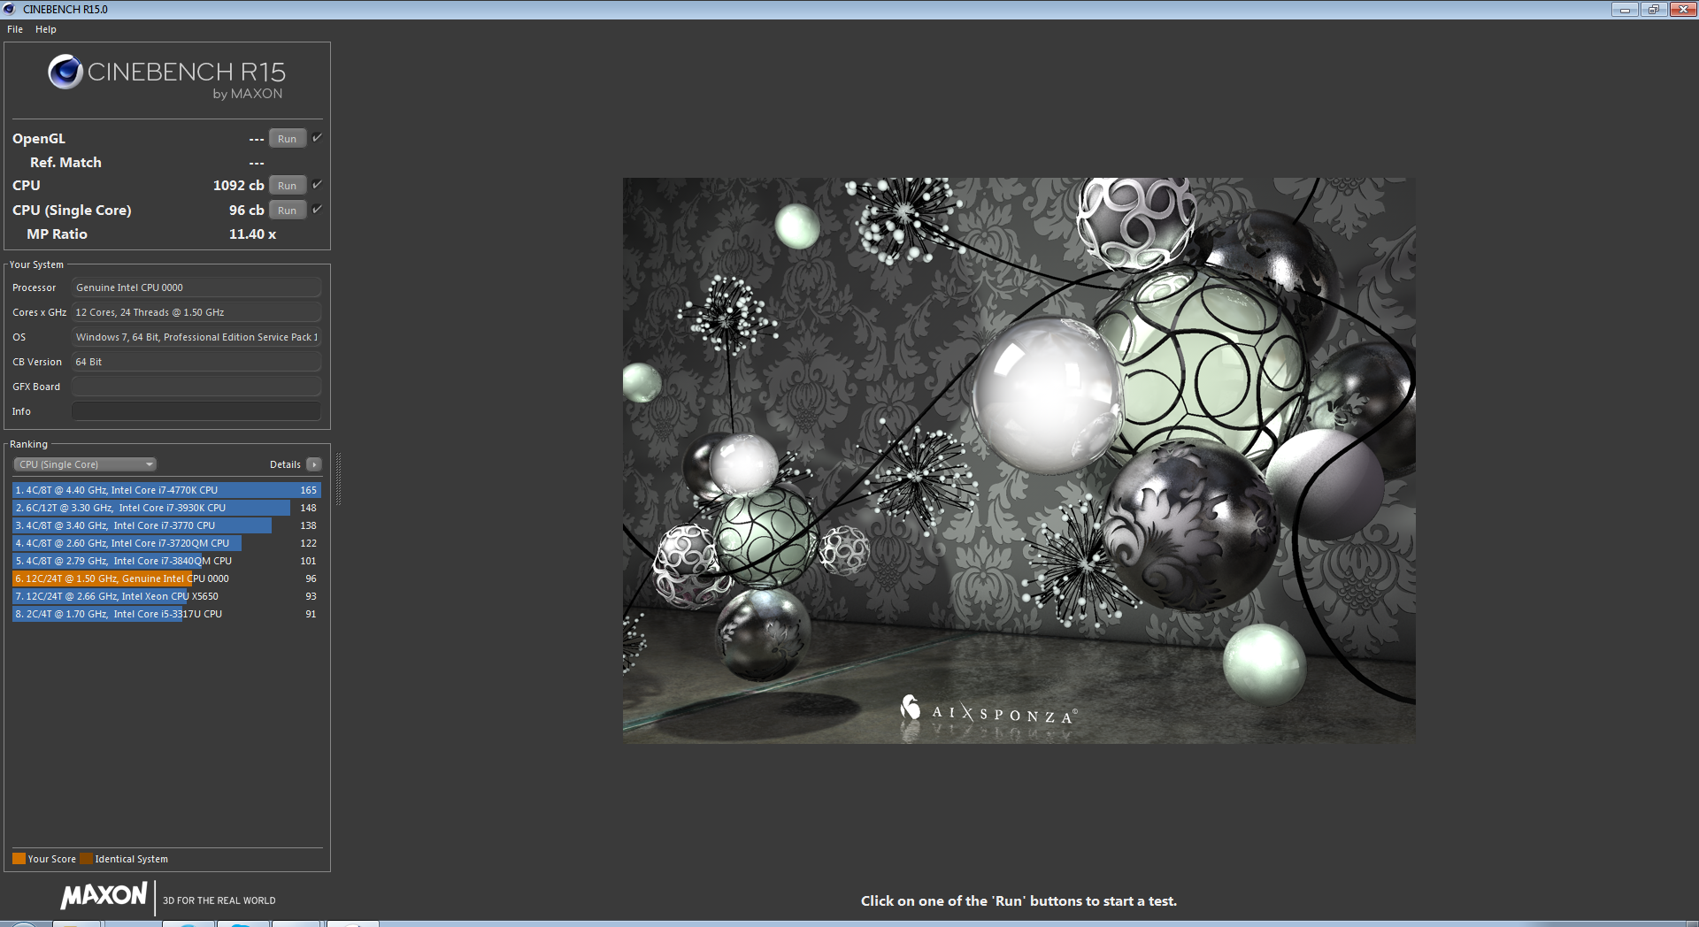Click the OpenGL label

(39, 139)
